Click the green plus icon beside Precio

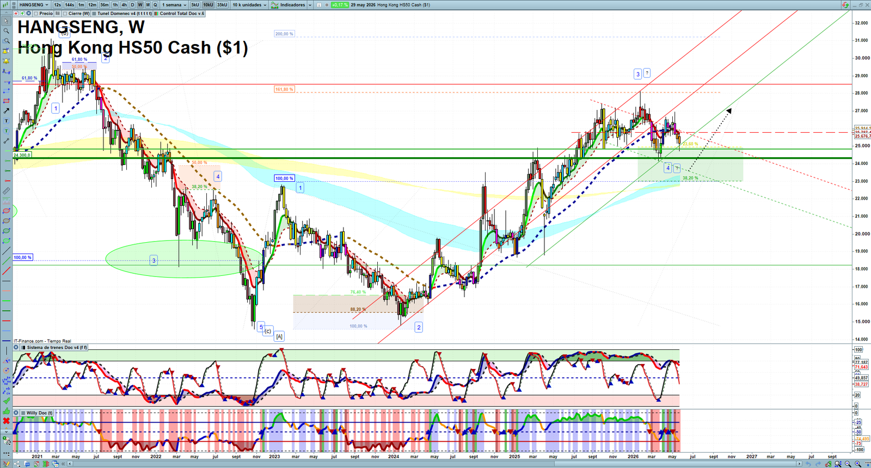(x=22, y=13)
